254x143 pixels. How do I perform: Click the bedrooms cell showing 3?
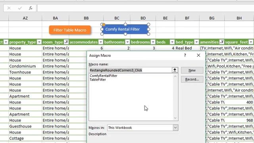click(143, 48)
